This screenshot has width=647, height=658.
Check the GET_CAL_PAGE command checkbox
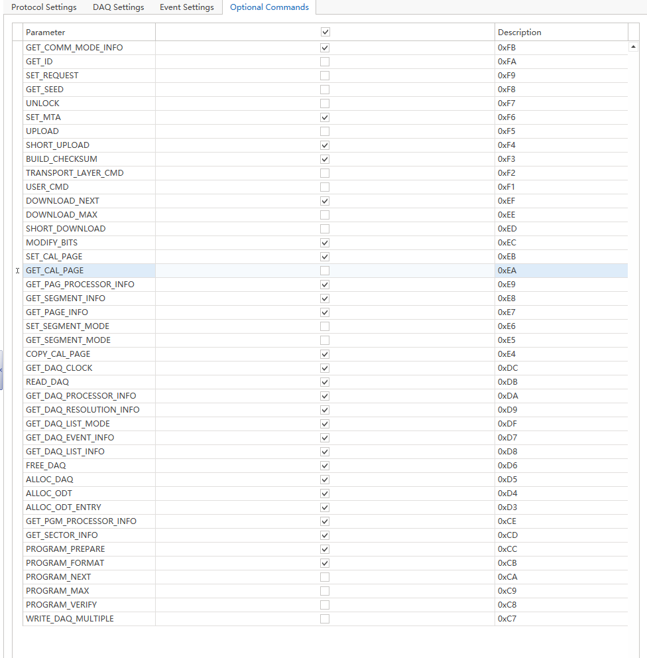click(x=325, y=270)
